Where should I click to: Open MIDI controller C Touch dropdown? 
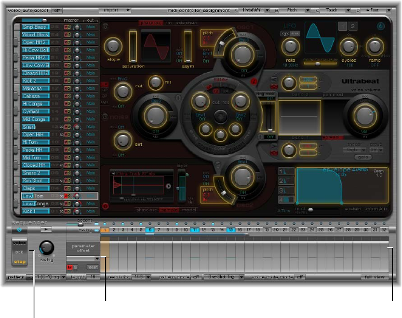(x=335, y=10)
